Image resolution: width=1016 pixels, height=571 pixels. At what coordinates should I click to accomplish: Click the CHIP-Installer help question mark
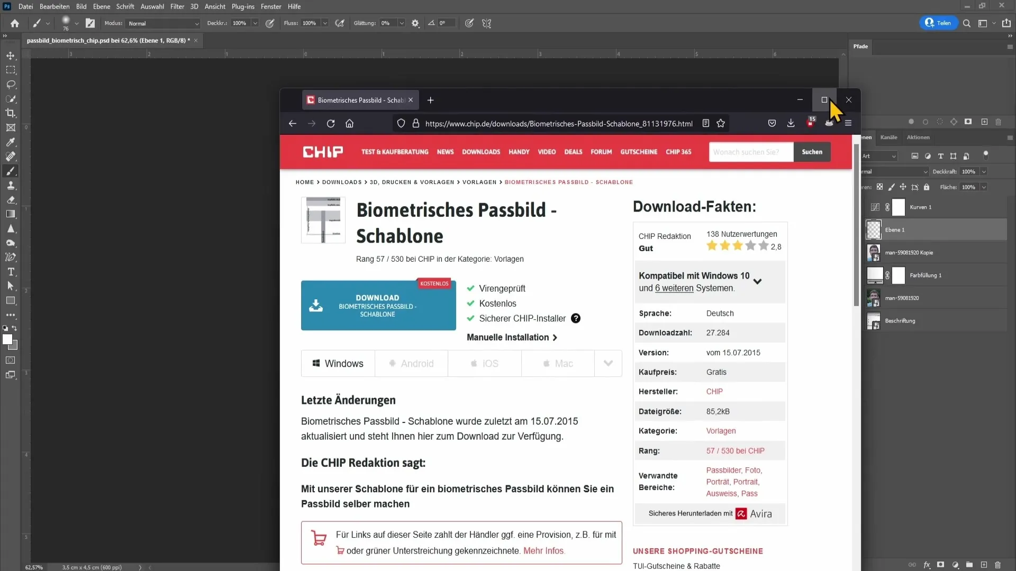[x=576, y=318]
